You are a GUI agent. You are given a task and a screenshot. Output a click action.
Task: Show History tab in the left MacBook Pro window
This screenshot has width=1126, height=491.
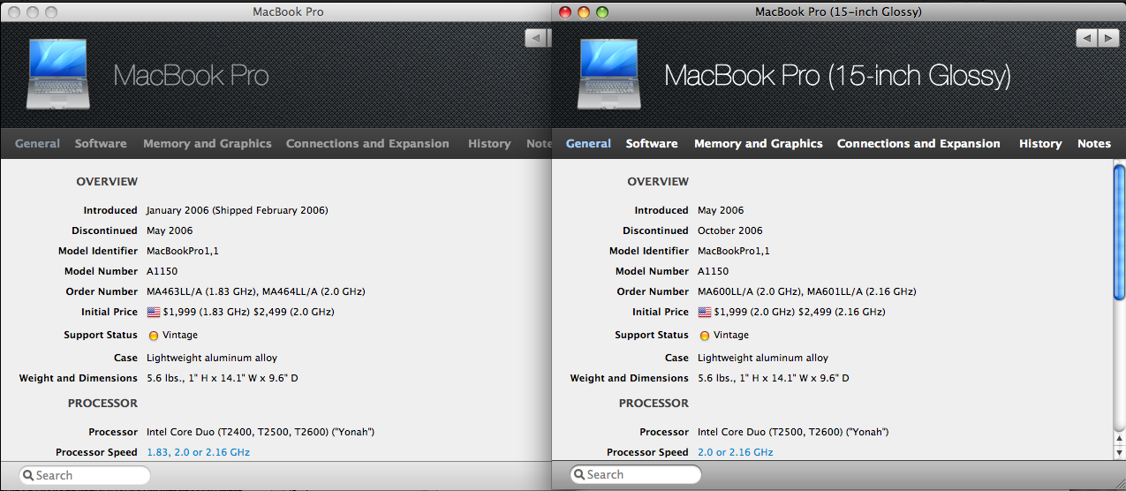[489, 143]
